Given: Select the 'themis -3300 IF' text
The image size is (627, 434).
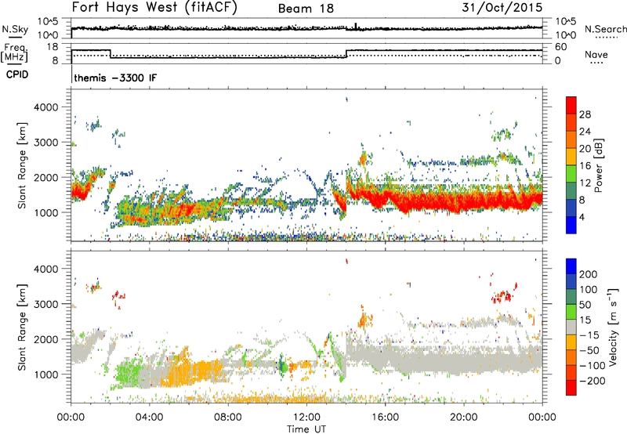Looking at the screenshot, I should pos(115,78).
